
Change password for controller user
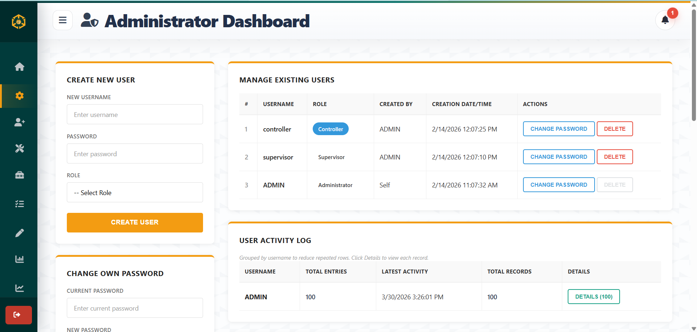559,129
